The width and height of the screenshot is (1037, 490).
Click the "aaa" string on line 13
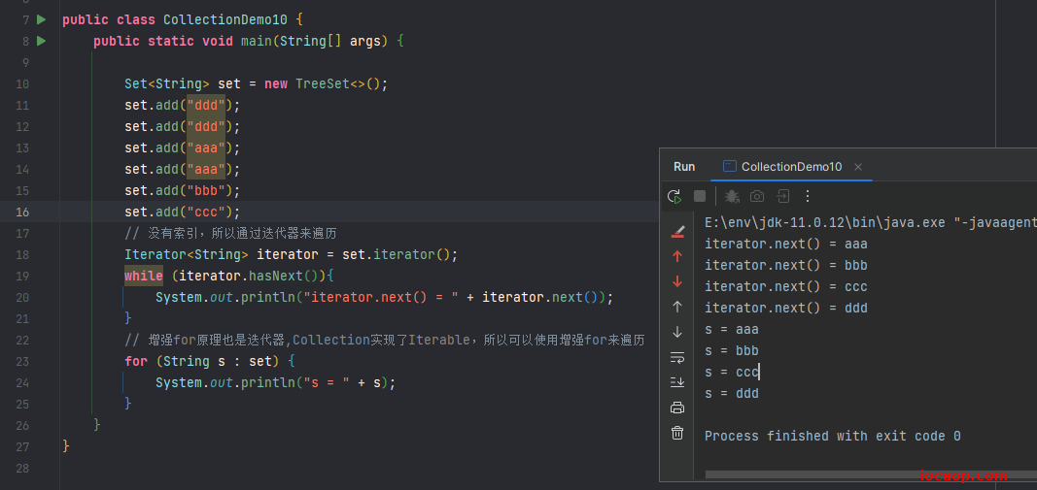206,147
